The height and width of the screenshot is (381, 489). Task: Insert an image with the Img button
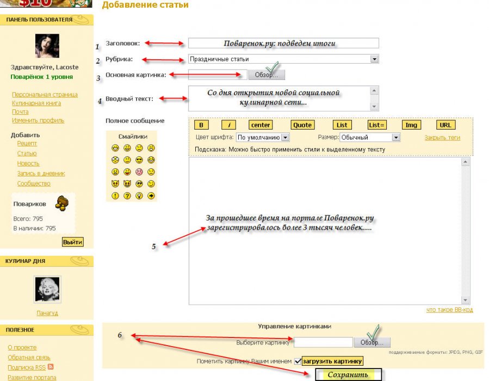(x=411, y=125)
